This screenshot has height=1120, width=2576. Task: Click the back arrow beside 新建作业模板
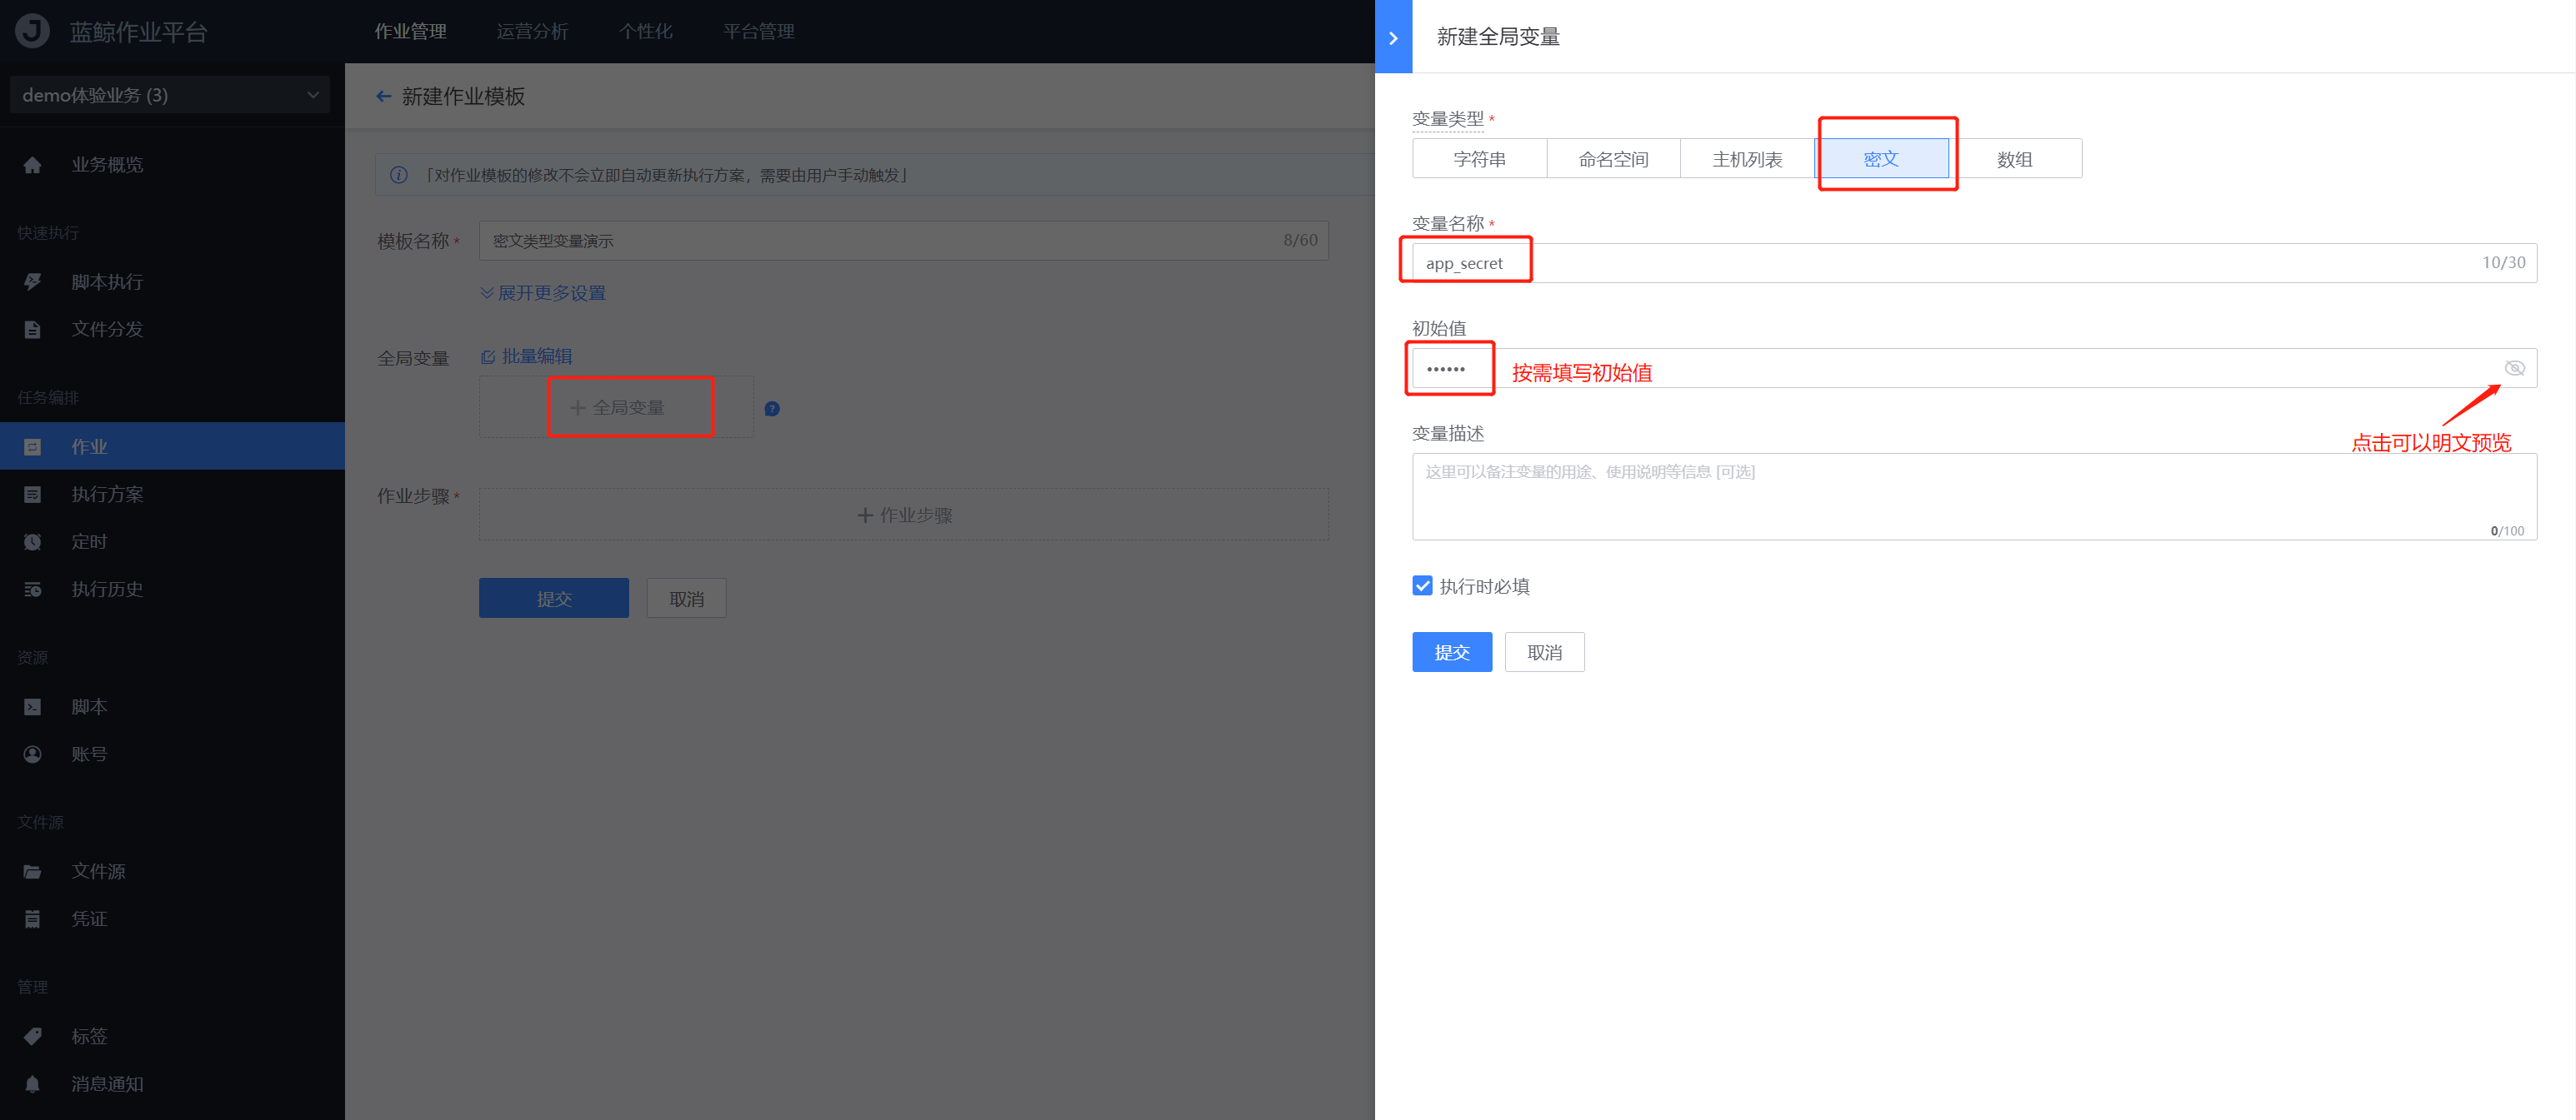(383, 96)
